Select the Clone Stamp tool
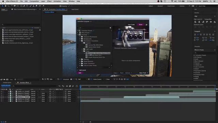 pyautogui.click(x=33, y=6)
